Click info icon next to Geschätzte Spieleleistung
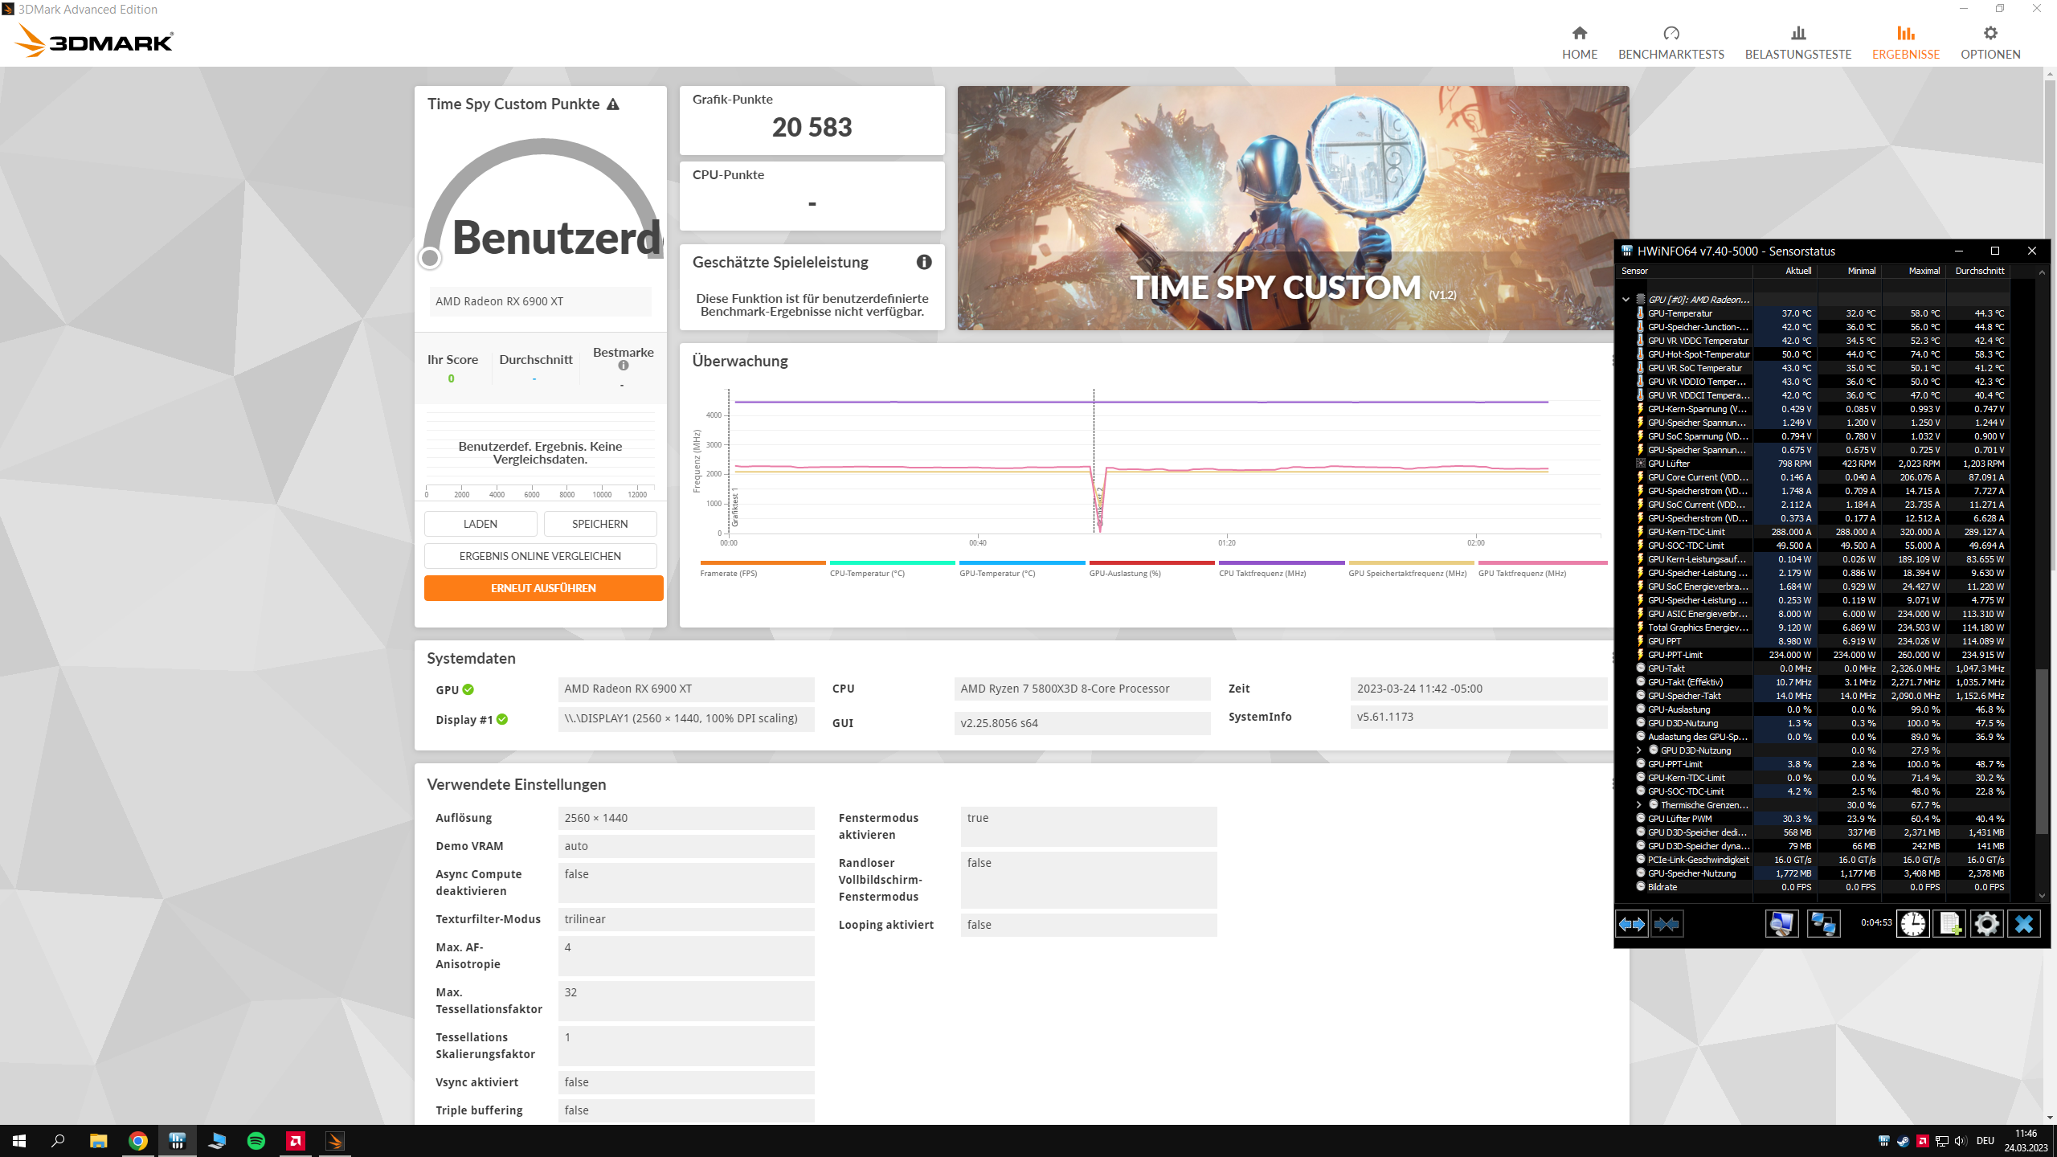 (924, 262)
